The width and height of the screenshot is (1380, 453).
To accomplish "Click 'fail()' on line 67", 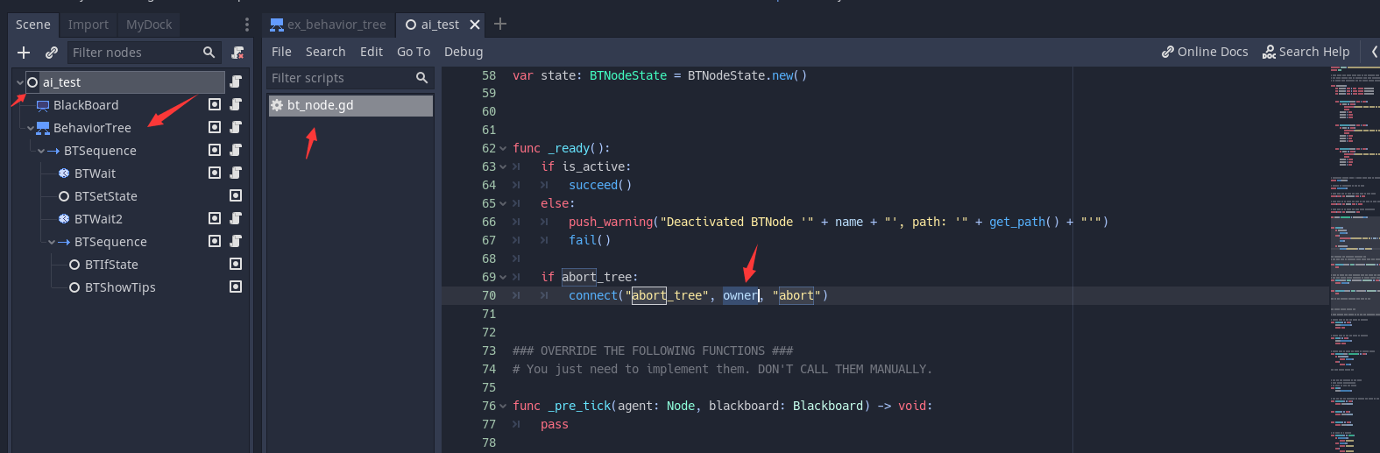I will pyautogui.click(x=590, y=240).
